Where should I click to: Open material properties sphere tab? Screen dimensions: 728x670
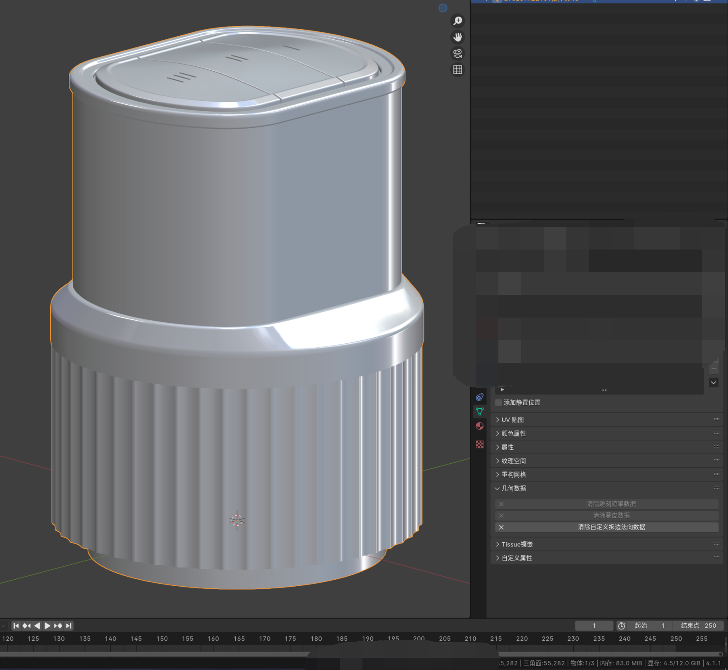coord(480,426)
